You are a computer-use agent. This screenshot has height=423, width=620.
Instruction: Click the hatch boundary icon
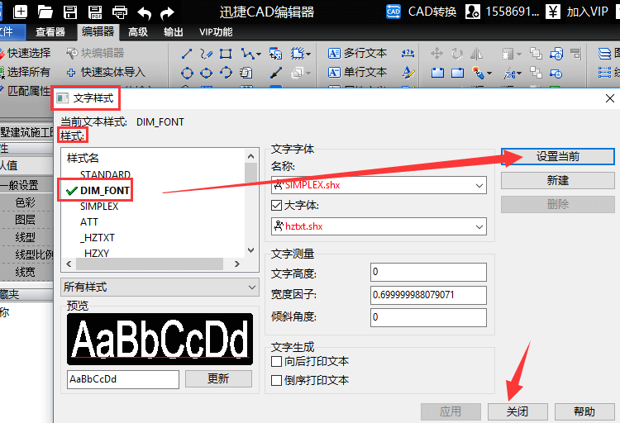[x=298, y=54]
